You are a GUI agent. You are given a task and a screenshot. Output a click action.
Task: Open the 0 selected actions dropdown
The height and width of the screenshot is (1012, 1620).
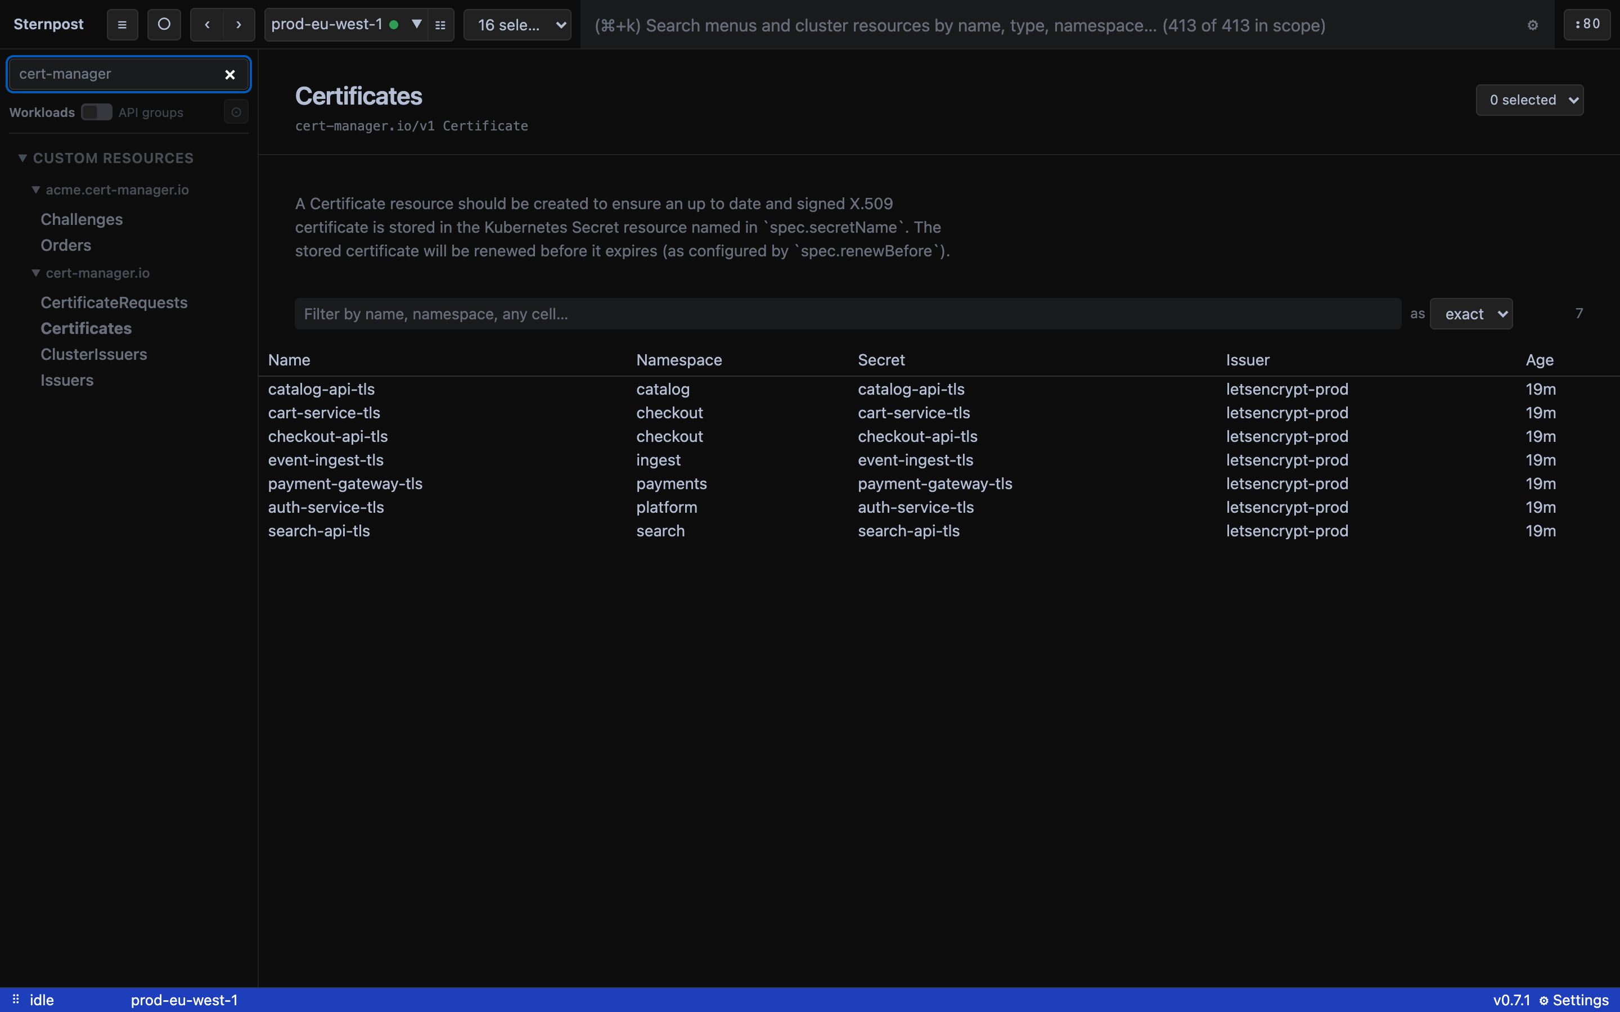[1529, 100]
